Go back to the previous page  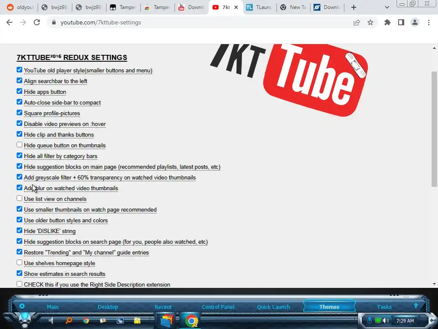pyautogui.click(x=9, y=22)
